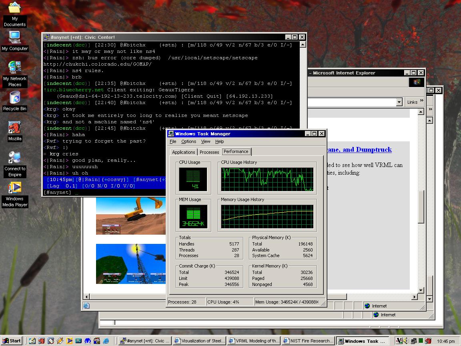Click the #anynet IRC input line
The image size is (461, 346).
point(105,192)
